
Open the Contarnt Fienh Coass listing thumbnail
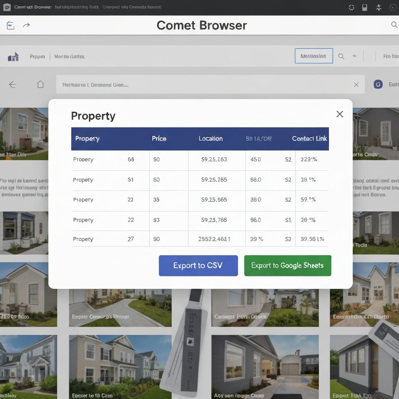pyautogui.click(x=265, y=308)
